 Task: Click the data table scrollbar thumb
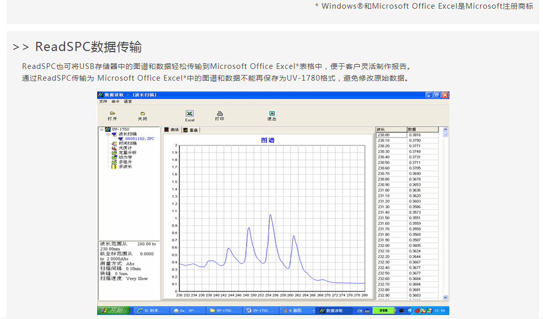pos(445,135)
